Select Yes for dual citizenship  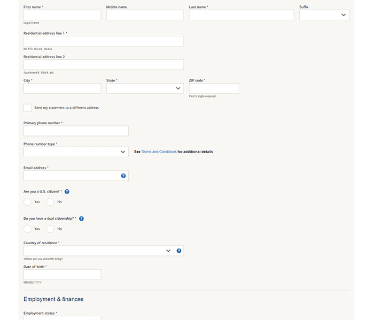click(x=27, y=229)
